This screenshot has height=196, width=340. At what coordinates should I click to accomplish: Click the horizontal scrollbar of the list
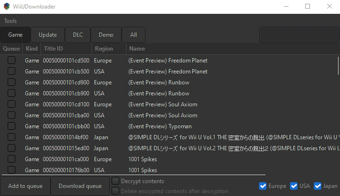click(x=134, y=175)
